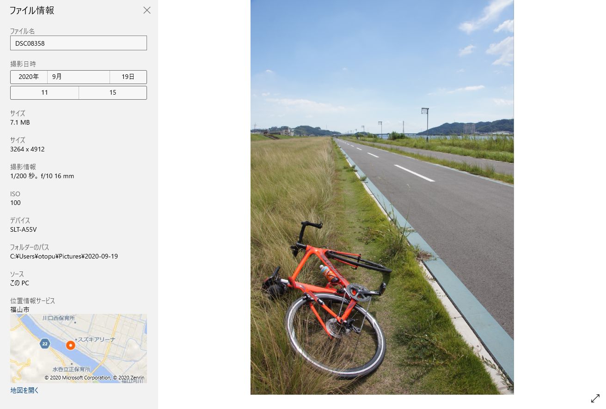The height and width of the screenshot is (409, 606).
Task: Click the 福山市 location name
Action: click(x=20, y=310)
